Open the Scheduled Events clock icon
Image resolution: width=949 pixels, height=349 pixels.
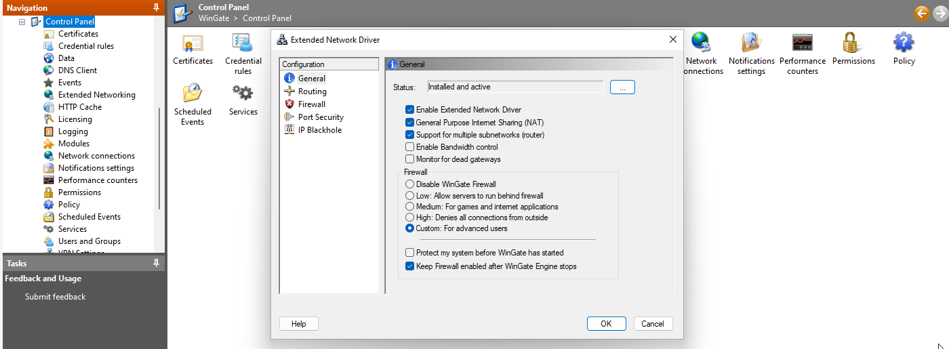pos(193,95)
